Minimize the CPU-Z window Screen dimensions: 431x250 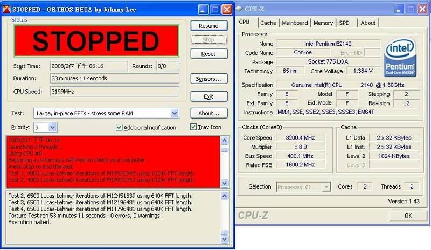(399, 9)
